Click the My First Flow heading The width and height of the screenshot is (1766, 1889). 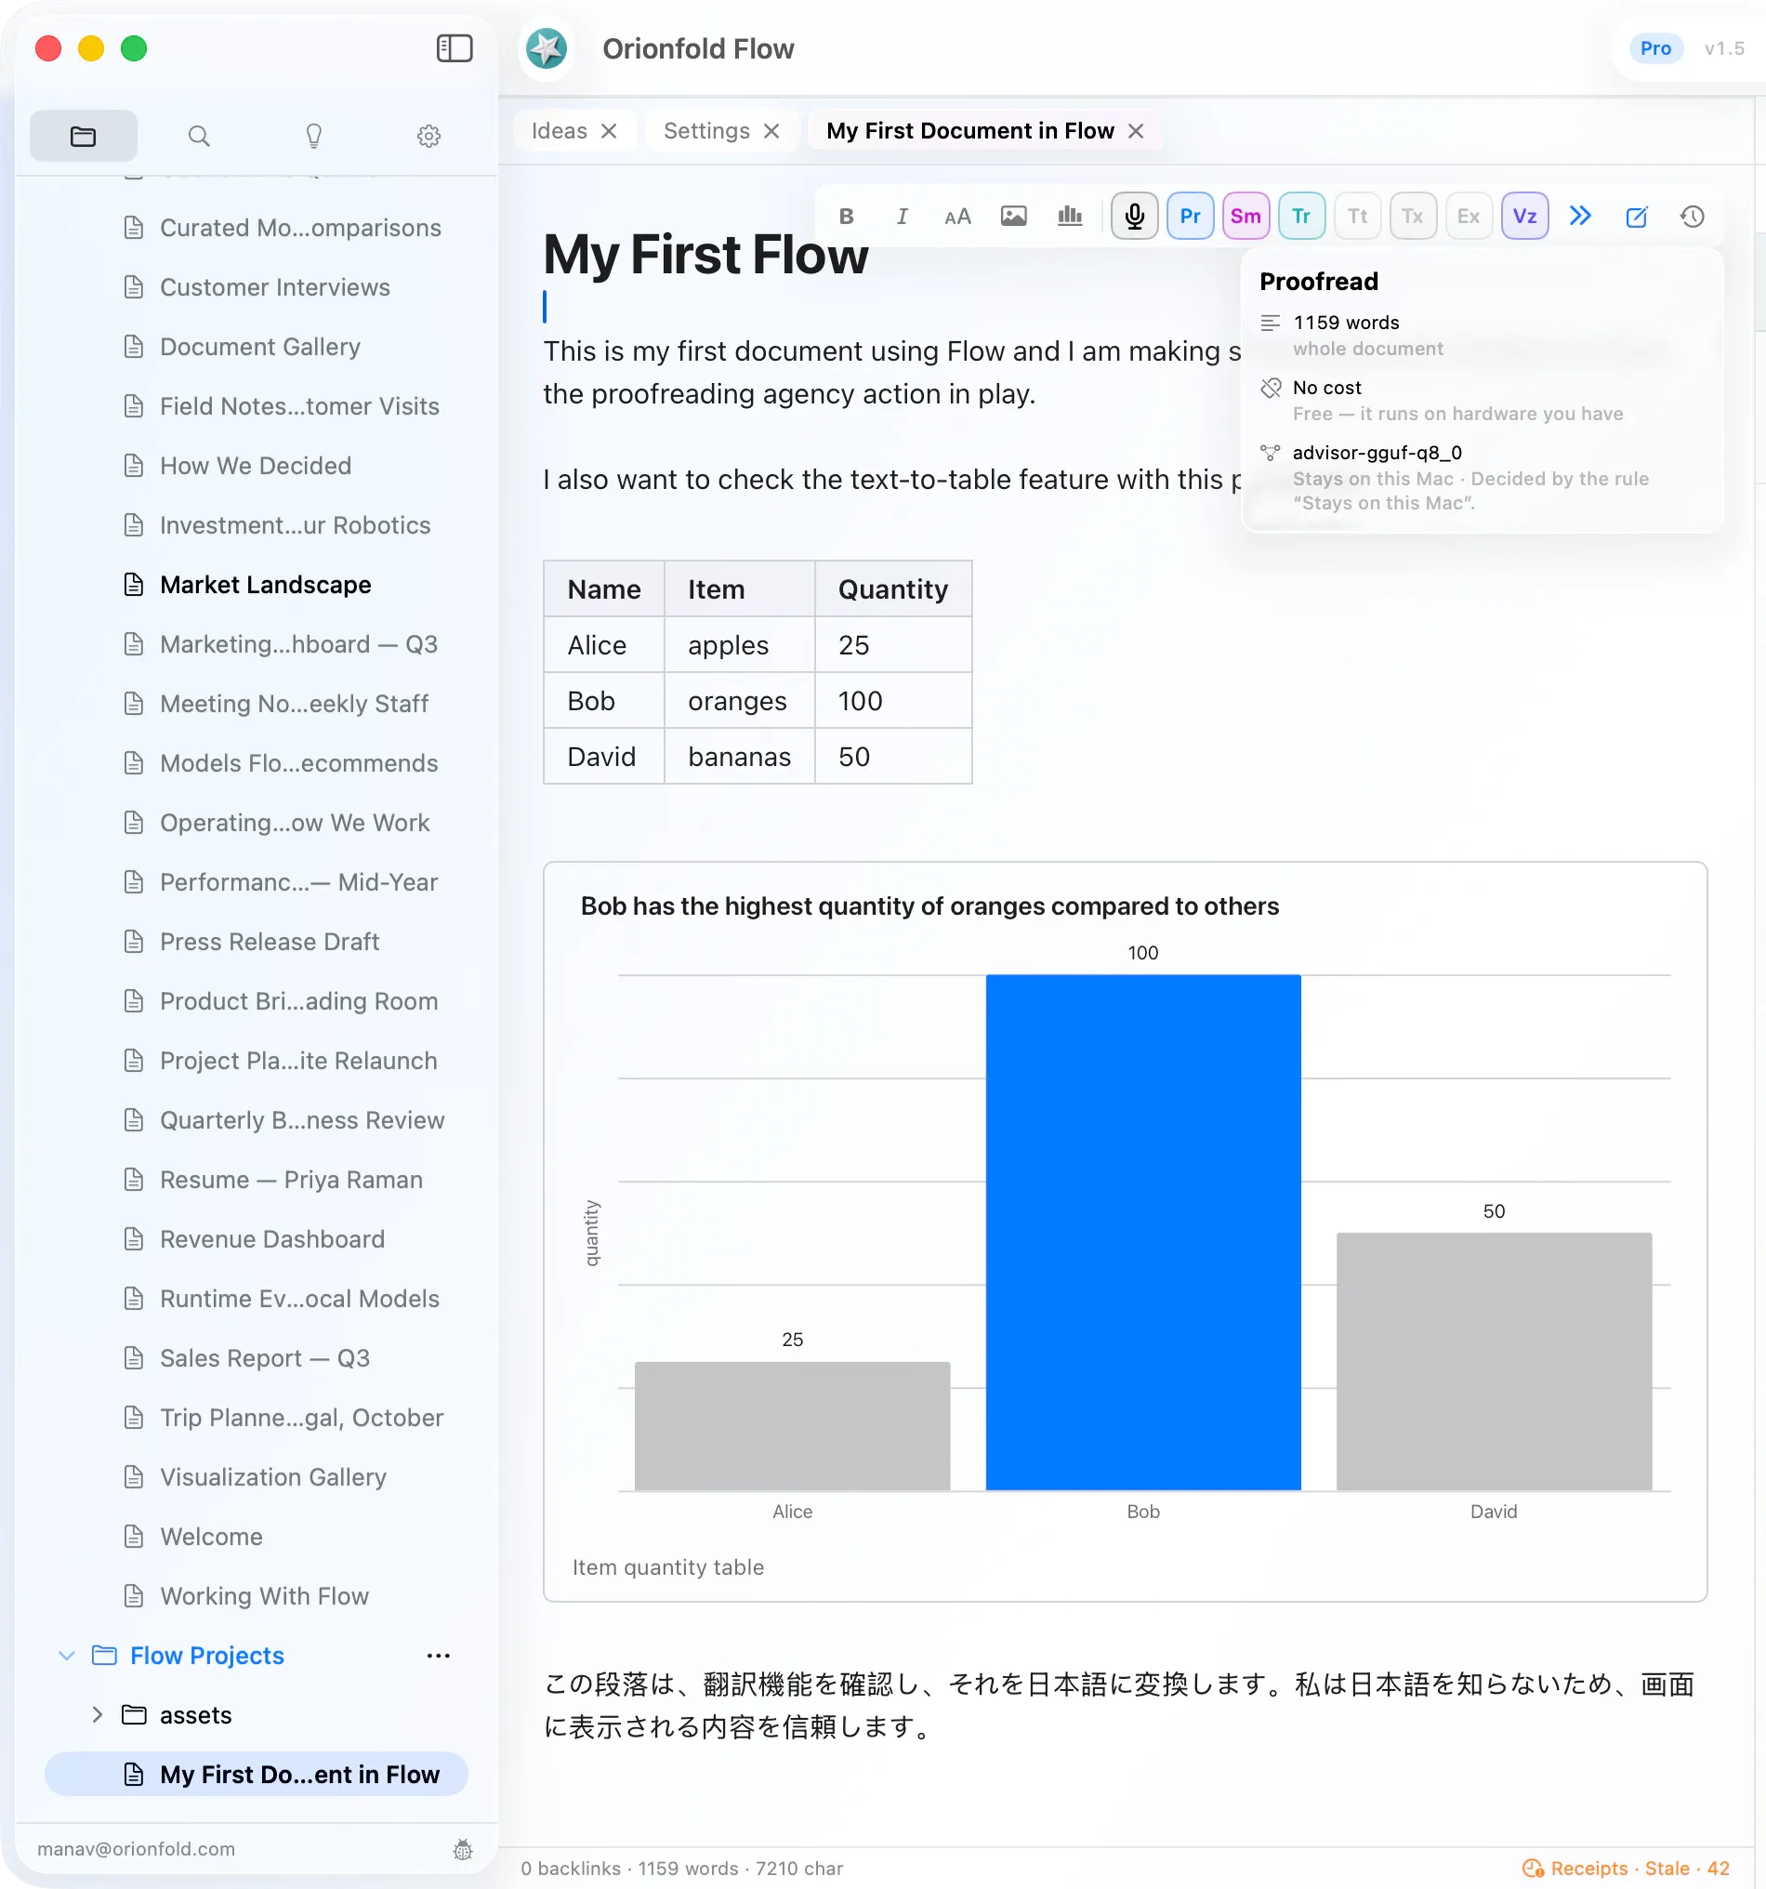pos(705,255)
